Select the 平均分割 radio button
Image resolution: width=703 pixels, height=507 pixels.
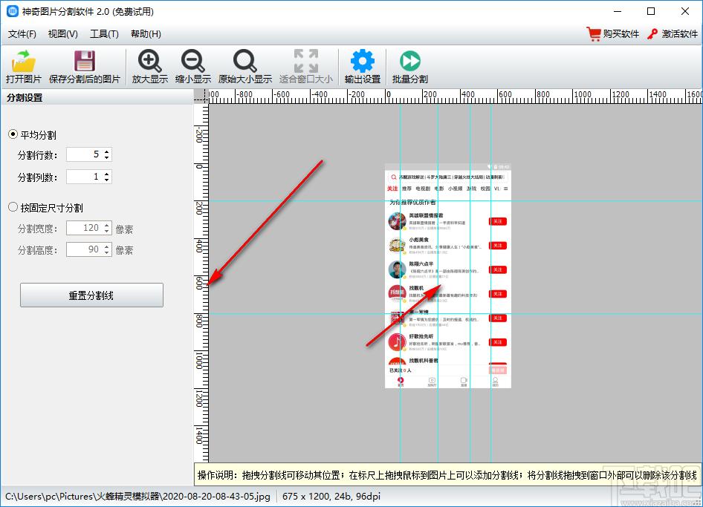coord(13,134)
